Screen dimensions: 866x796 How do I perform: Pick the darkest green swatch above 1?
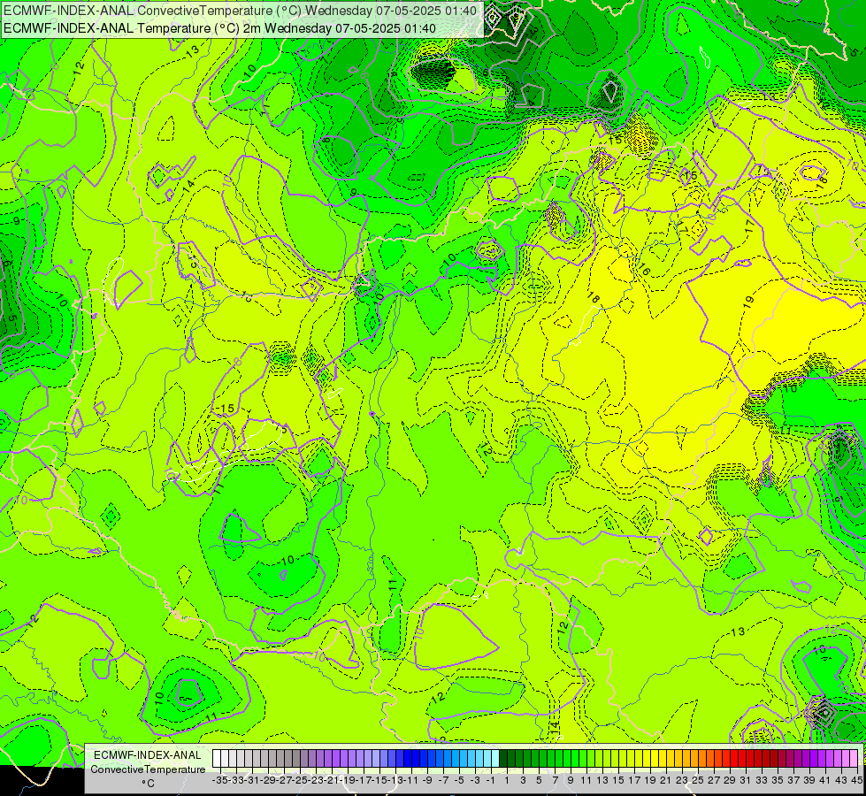click(x=503, y=759)
